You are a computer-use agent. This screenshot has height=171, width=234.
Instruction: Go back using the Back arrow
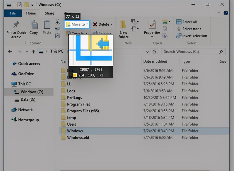click(x=10, y=52)
